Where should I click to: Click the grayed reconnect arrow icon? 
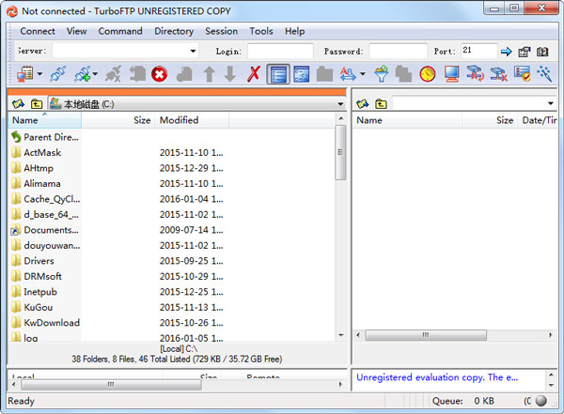137,74
